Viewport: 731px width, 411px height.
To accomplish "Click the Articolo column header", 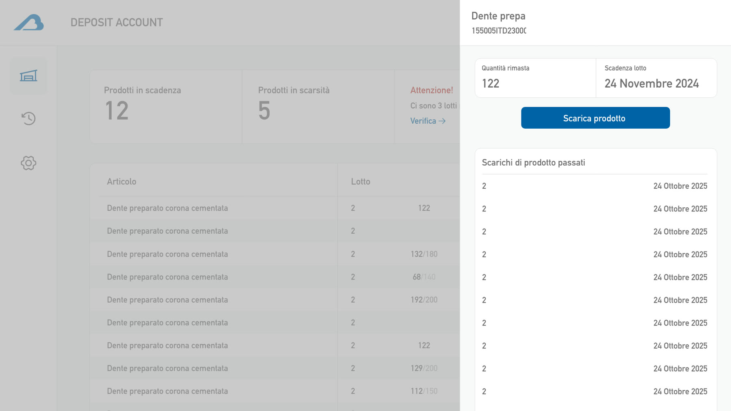I will click(x=121, y=182).
